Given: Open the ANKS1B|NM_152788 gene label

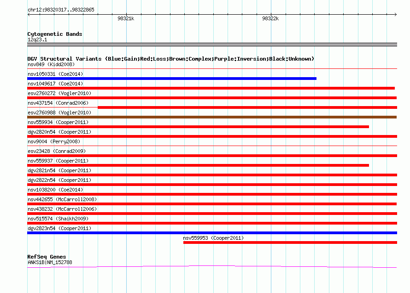Looking at the screenshot, I should click(x=50, y=263).
